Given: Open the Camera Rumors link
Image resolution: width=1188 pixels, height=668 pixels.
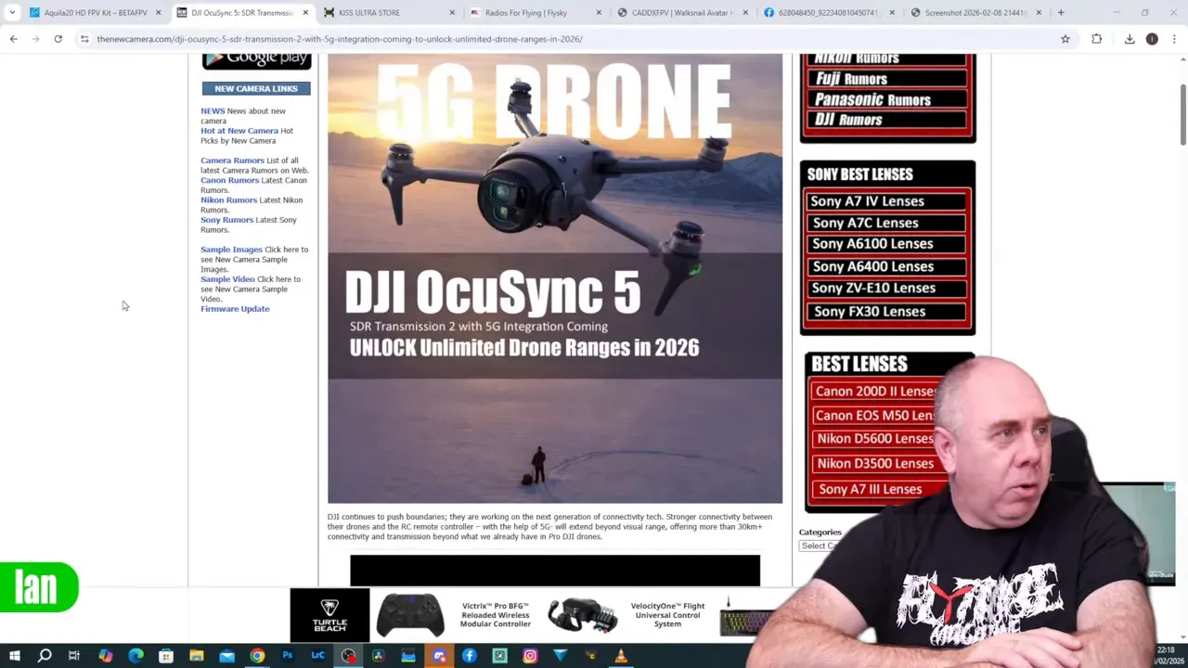Looking at the screenshot, I should (232, 160).
